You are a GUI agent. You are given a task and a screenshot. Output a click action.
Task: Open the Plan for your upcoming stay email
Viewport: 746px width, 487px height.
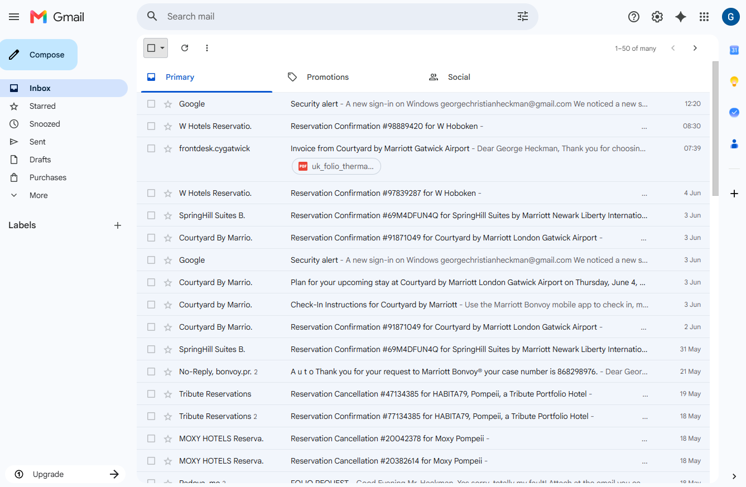click(x=423, y=282)
